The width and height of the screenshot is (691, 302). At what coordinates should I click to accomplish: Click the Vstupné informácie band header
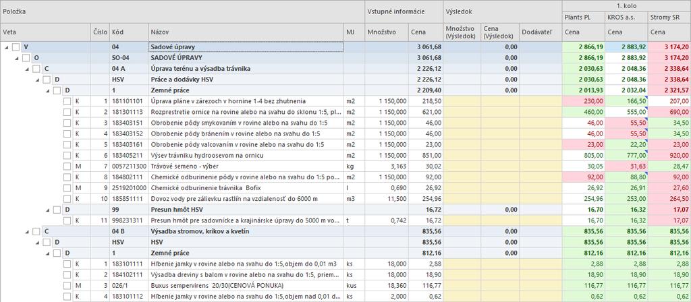click(x=404, y=12)
